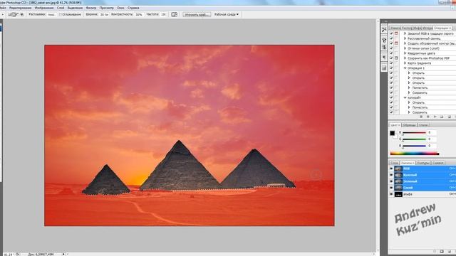This screenshot has width=456, height=256.
Task: Toggle visibility of the RGB channel
Action: [x=391, y=169]
